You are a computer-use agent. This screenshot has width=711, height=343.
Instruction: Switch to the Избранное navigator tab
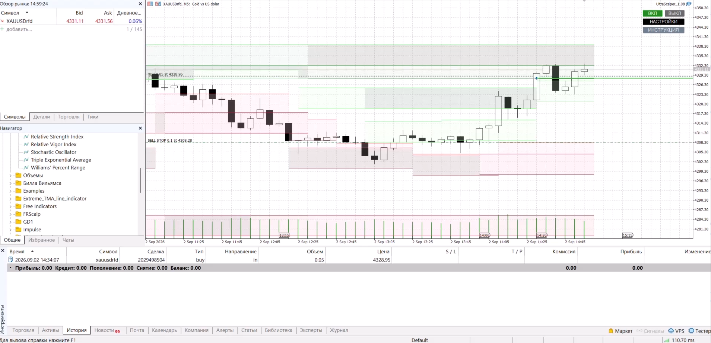pyautogui.click(x=42, y=240)
